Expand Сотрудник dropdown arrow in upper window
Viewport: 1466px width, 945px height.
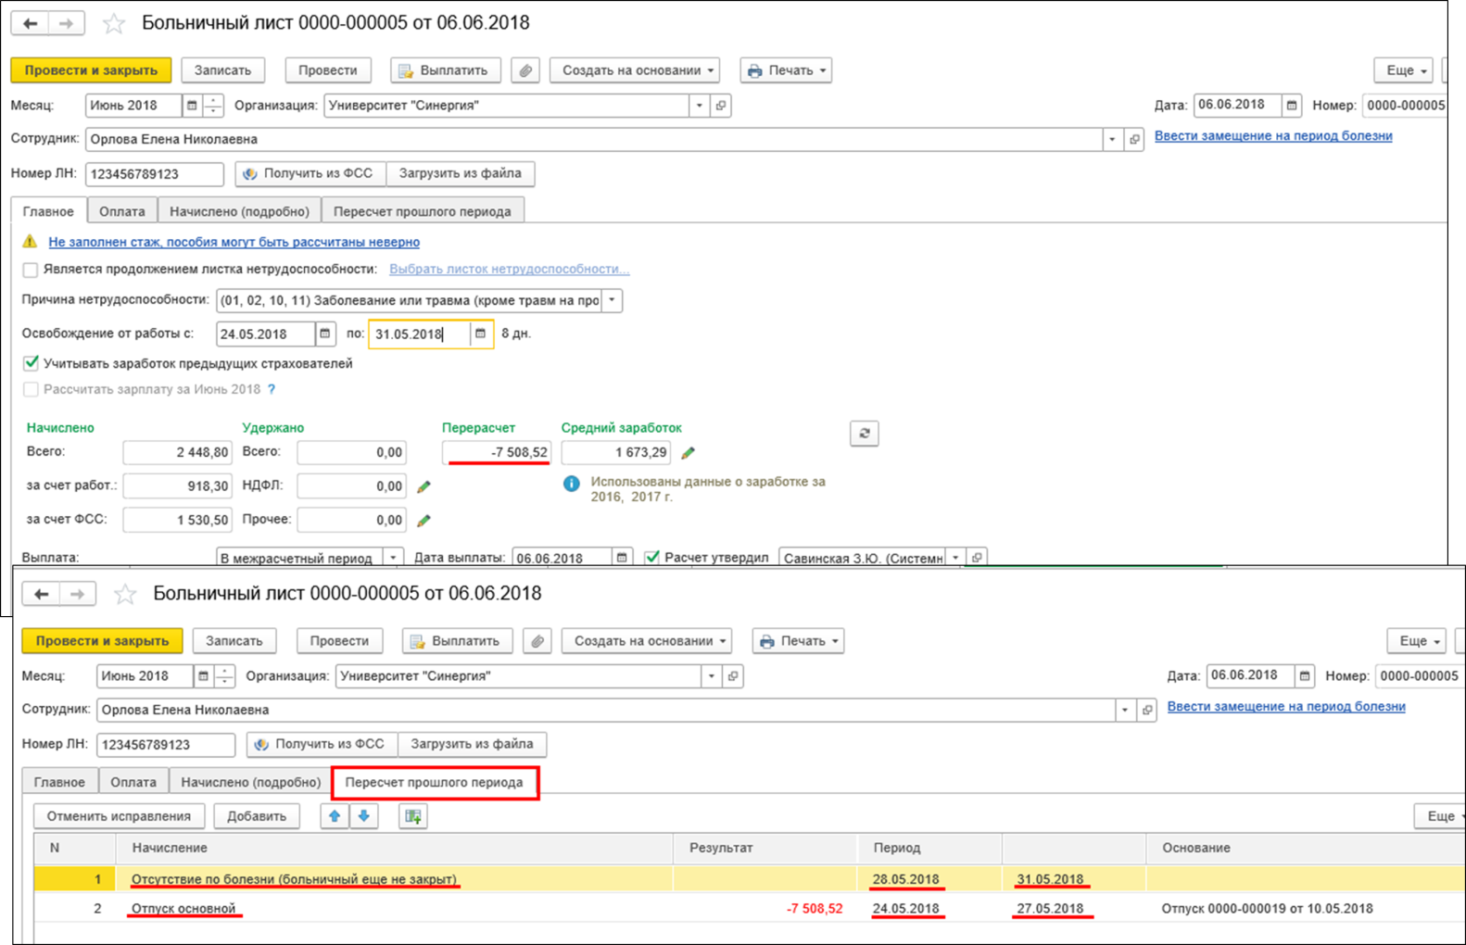click(1112, 140)
